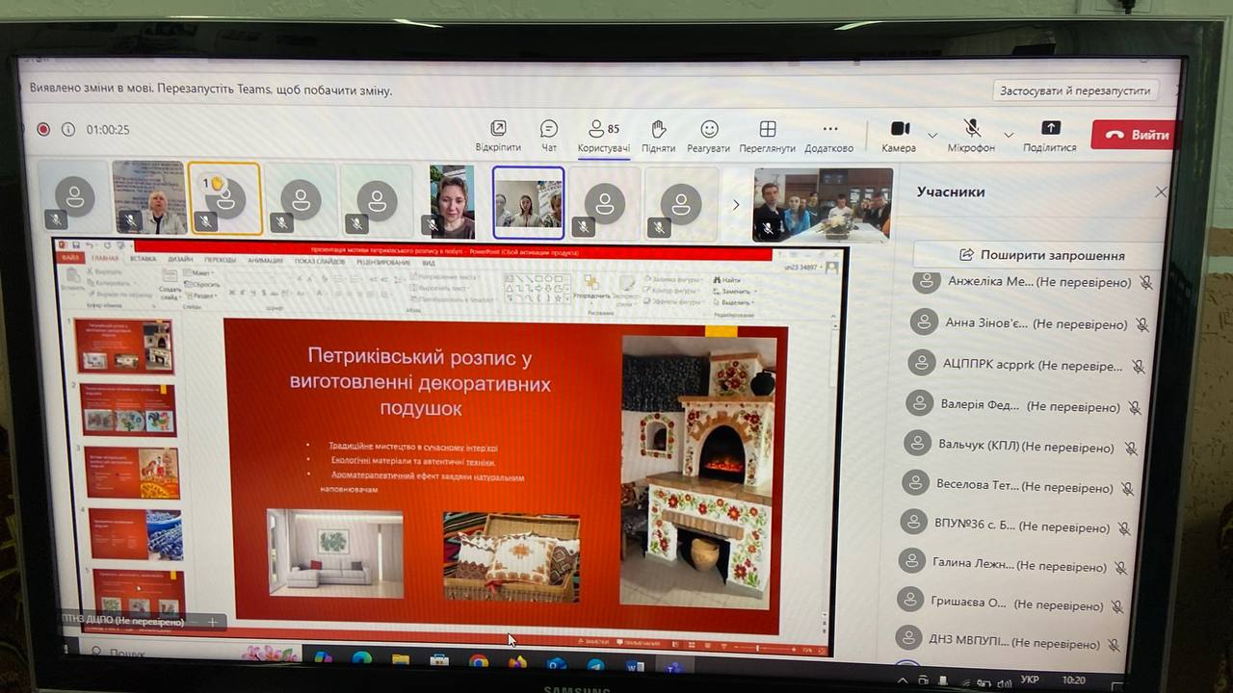Viewport: 1233px width, 693px height.
Task: Pop out the meeting with Відкріпити
Action: point(498,135)
